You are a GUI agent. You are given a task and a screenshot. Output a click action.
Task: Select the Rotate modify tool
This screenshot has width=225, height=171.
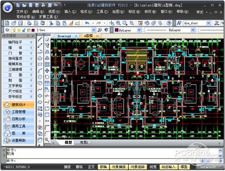pos(47,77)
